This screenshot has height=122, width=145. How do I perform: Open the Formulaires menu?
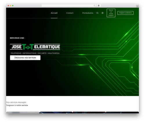(x=88, y=13)
